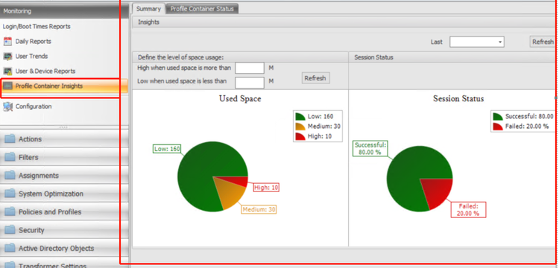559x268 pixels.
Task: Click the Medium: 30 pie chart label
Action: point(259,210)
